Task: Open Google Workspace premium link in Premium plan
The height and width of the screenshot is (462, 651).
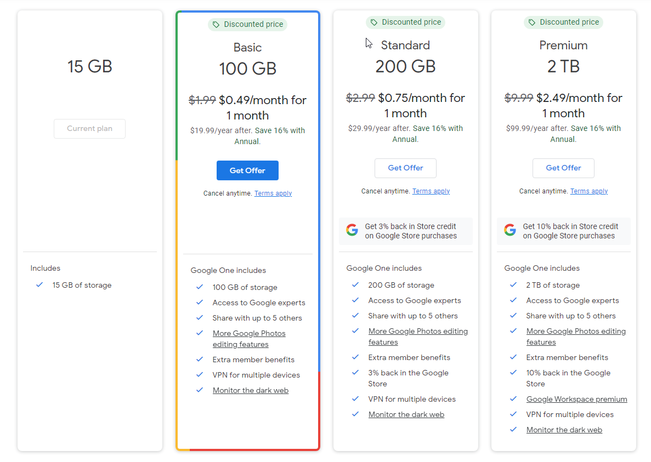Action: tap(576, 399)
